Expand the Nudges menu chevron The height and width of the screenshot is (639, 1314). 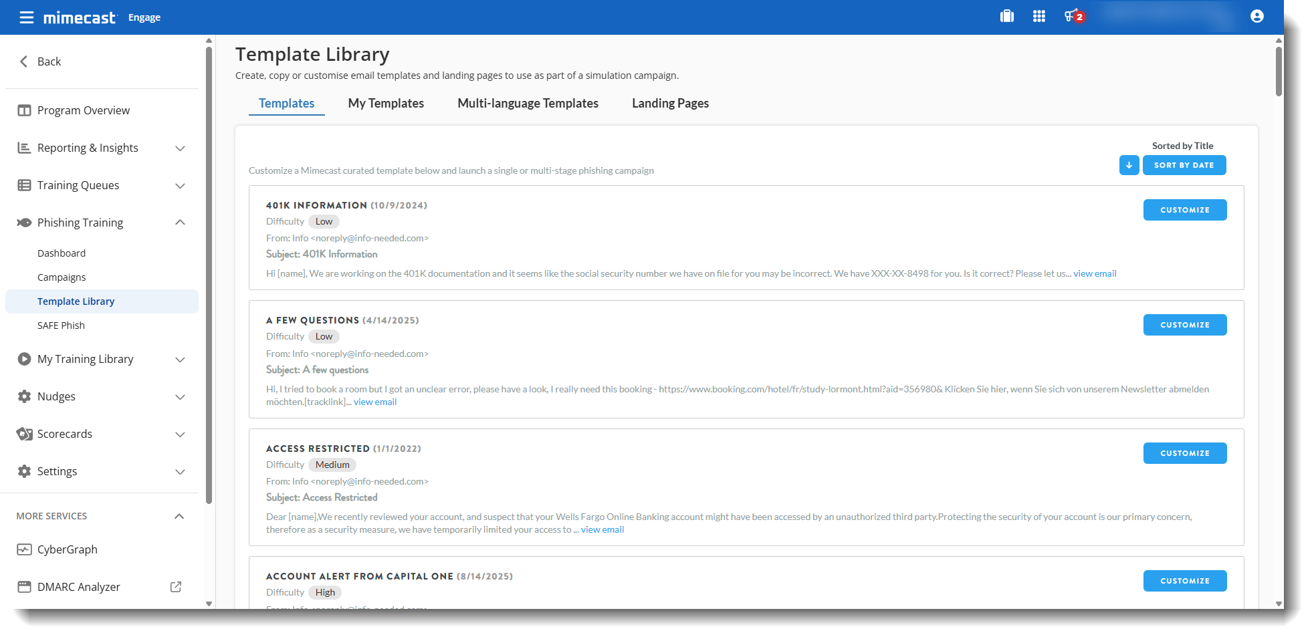click(180, 397)
